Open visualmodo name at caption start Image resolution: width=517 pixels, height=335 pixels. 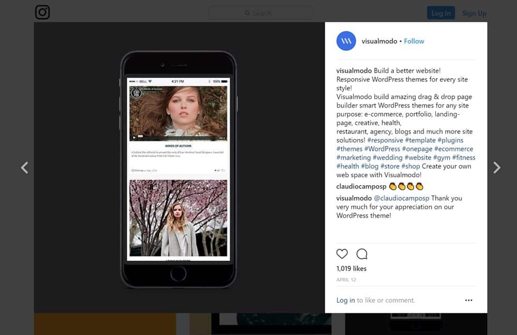click(354, 70)
